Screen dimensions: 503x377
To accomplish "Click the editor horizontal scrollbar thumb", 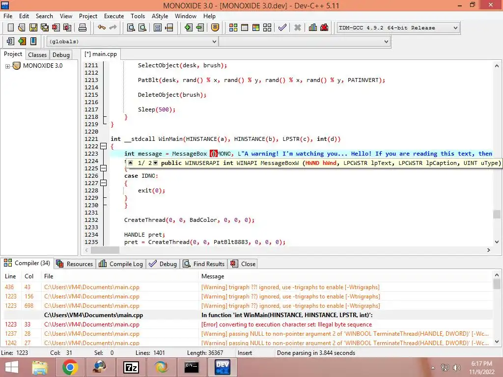I will coord(105,250).
